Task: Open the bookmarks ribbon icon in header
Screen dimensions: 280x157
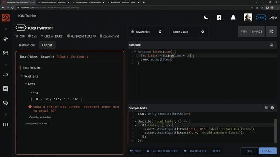Action: pos(219,17)
